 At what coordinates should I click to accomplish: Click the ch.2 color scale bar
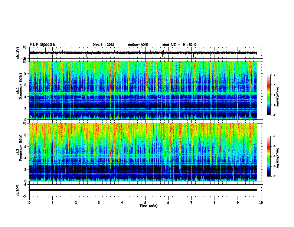pyautogui.click(x=268, y=156)
